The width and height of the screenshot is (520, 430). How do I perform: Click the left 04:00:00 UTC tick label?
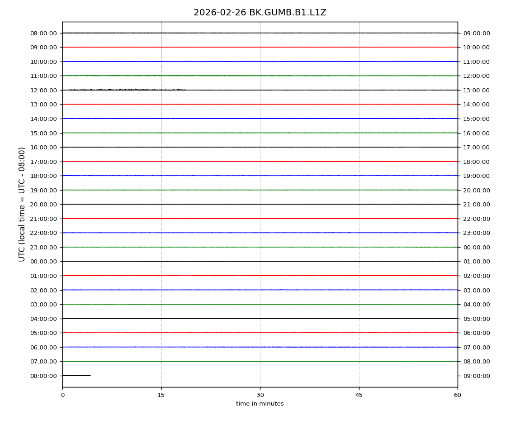click(x=43, y=319)
